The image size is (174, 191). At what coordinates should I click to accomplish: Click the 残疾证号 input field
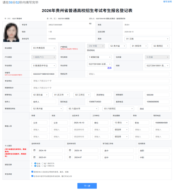(128, 74)
